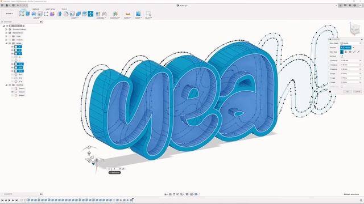Expand the Named Views node
364x204 pixels.
coord(6,33)
